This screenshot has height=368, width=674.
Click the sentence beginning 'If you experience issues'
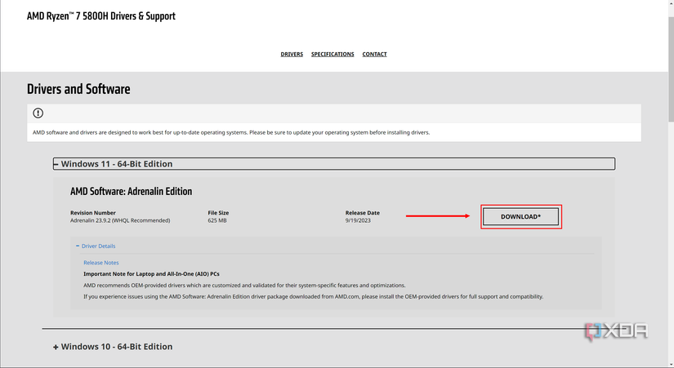pos(314,296)
